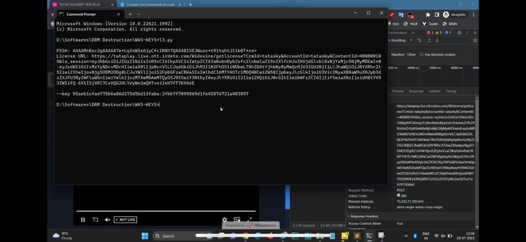526x242 pixels.
Task: Click the Incognito profile indicator
Action: point(454,15)
